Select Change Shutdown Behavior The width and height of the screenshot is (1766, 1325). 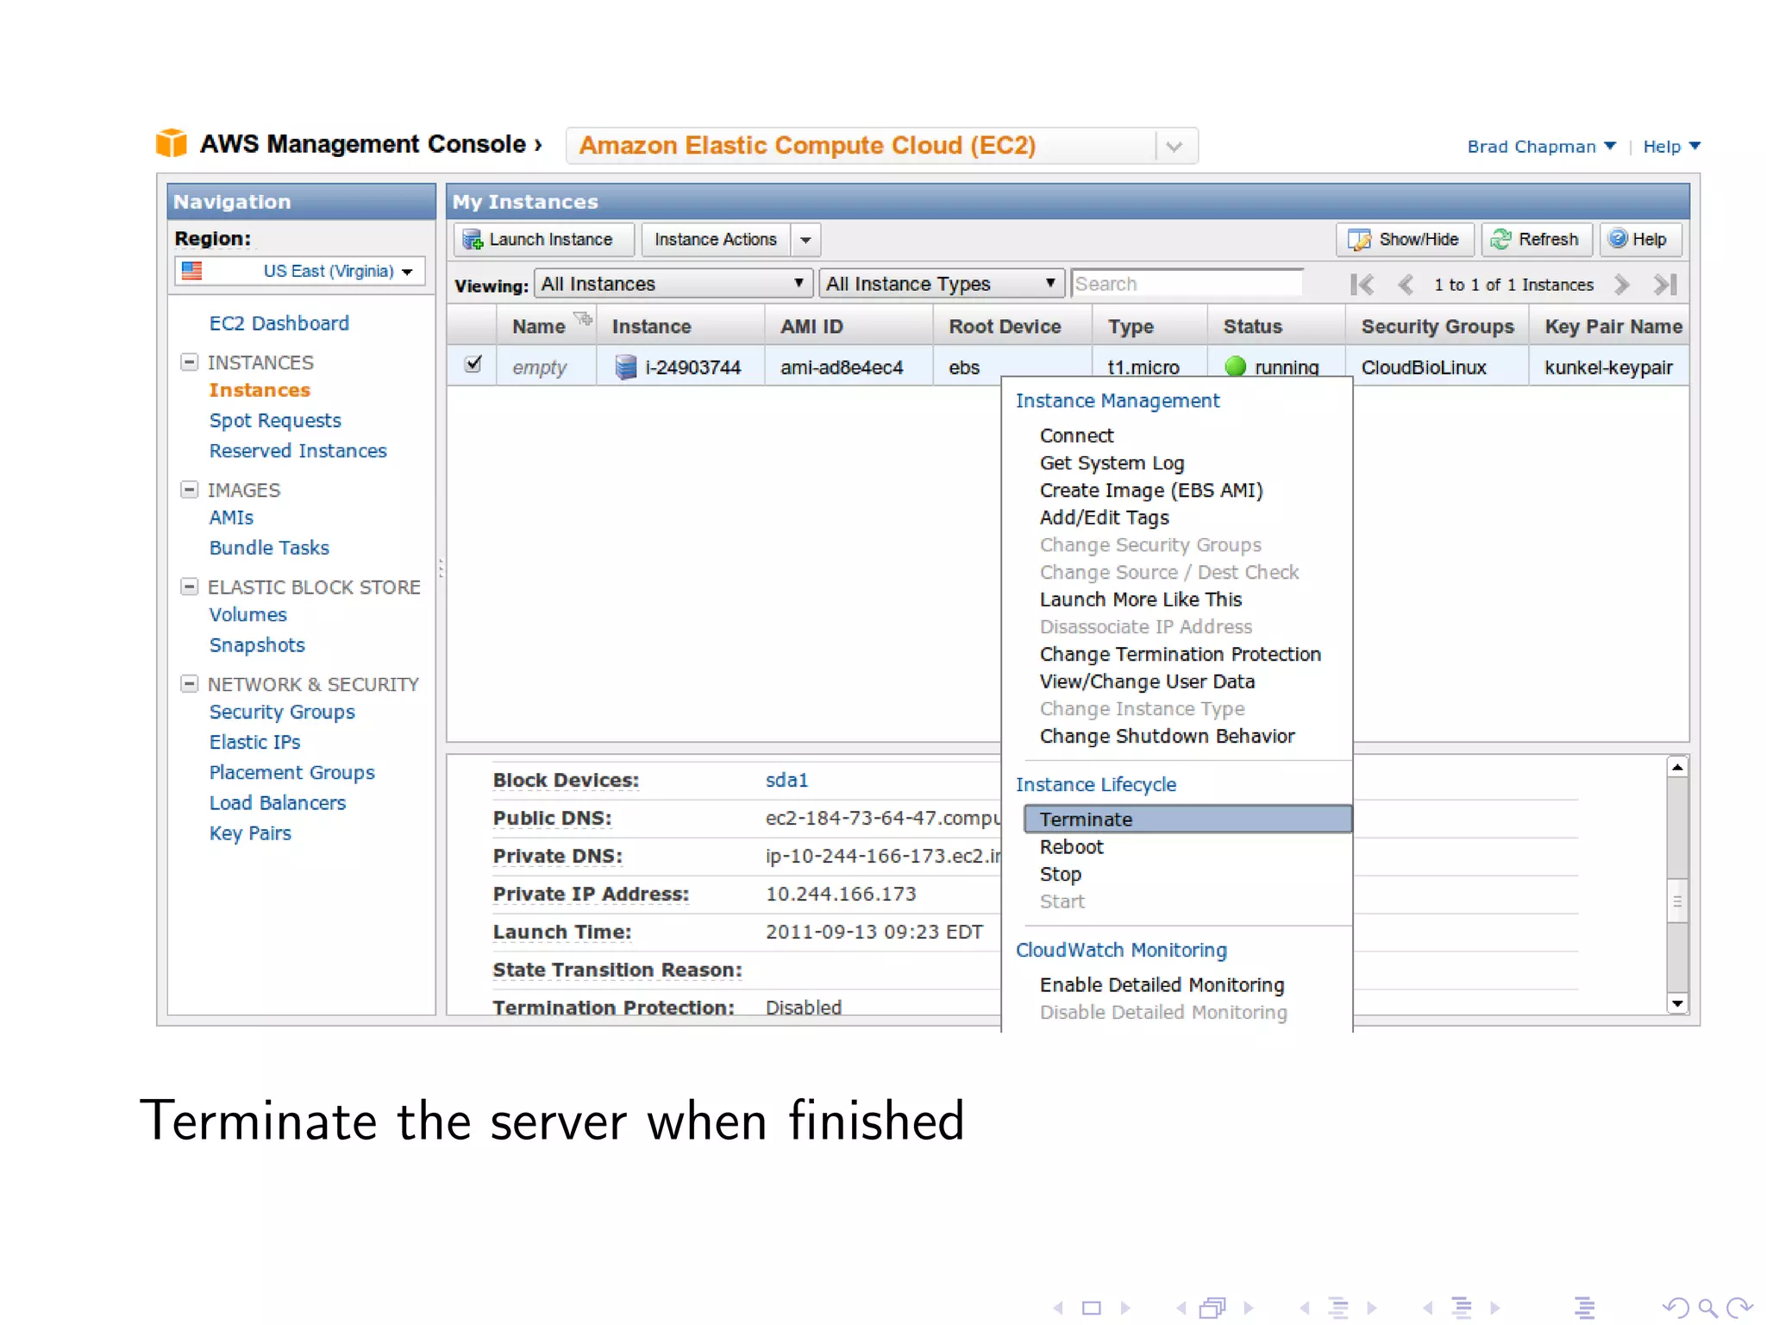click(1167, 737)
